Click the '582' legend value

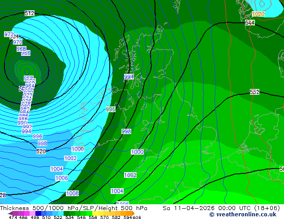tap(116, 217)
